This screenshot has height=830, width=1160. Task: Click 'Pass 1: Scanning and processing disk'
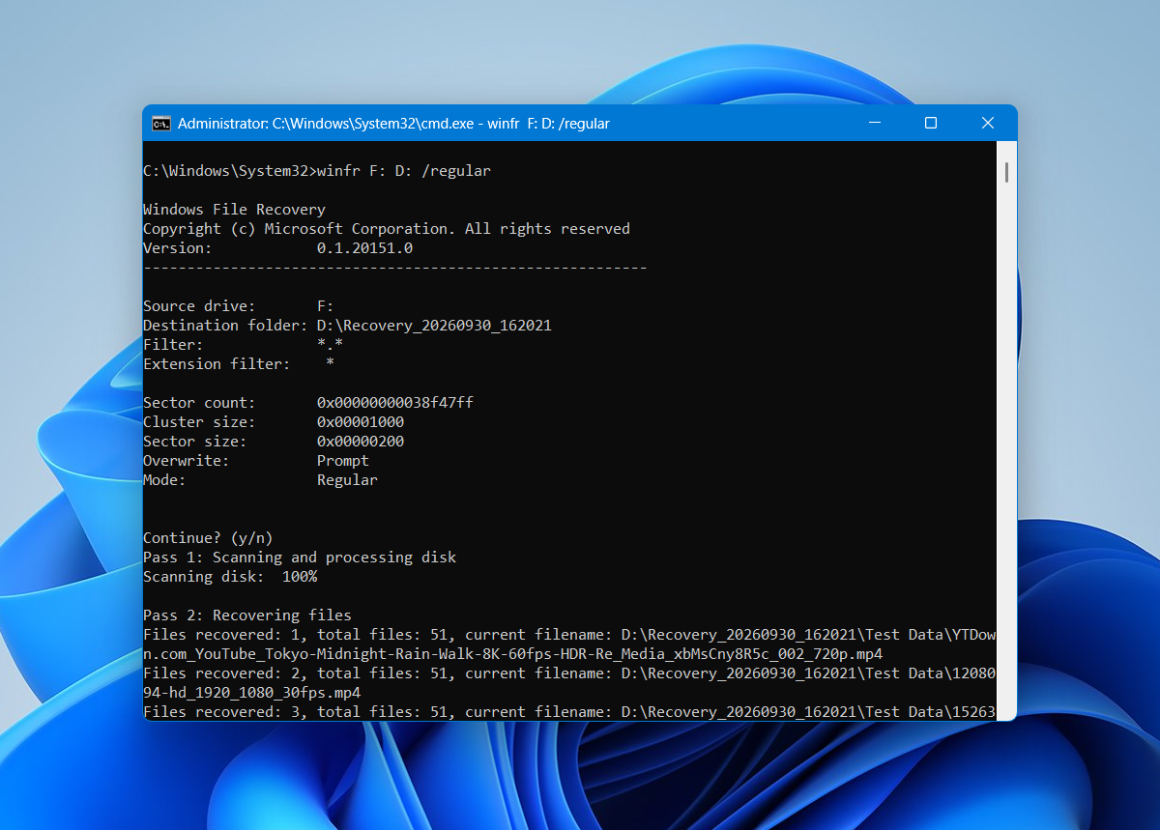(x=300, y=558)
